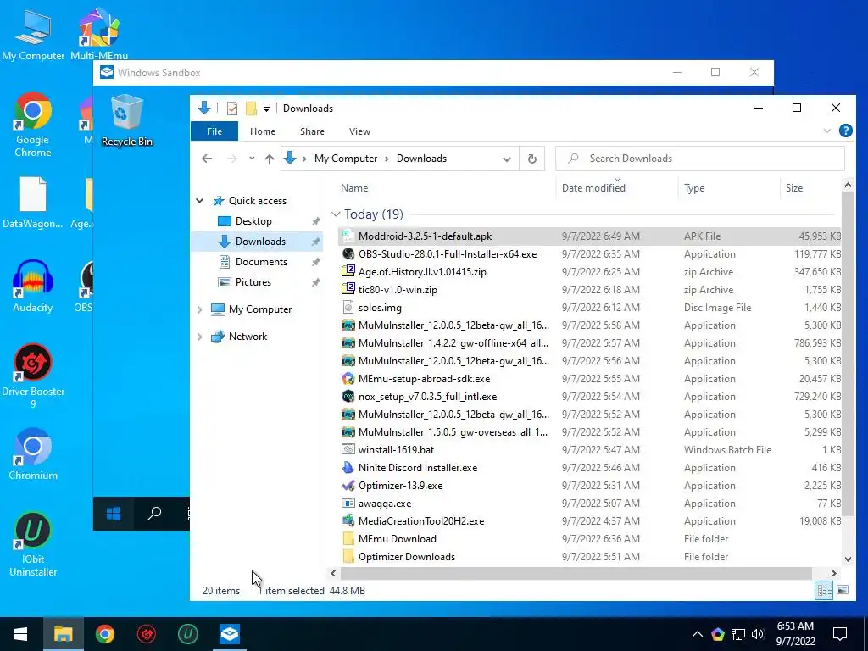
Task: Select Recycle Bin in Windows Sandbox
Action: pyautogui.click(x=127, y=120)
